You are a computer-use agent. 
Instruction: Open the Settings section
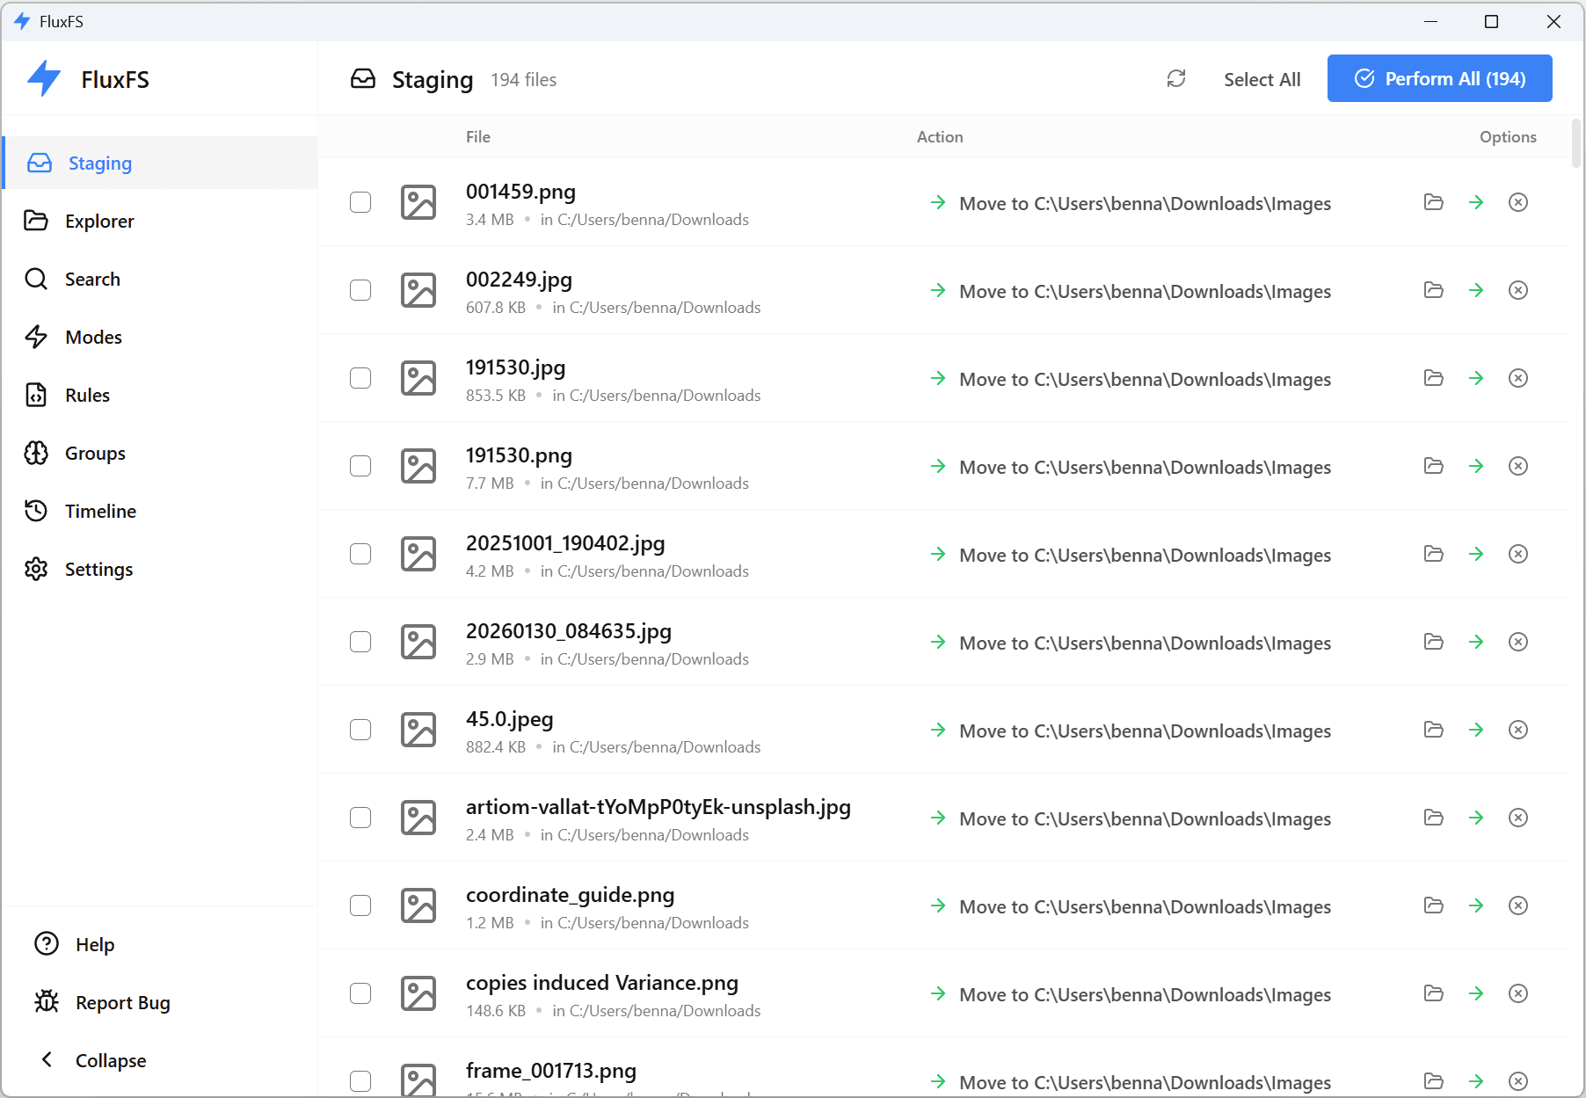[98, 569]
